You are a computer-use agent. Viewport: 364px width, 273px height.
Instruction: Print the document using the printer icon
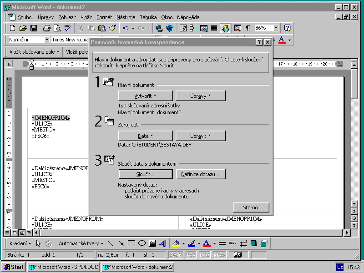coord(47,28)
